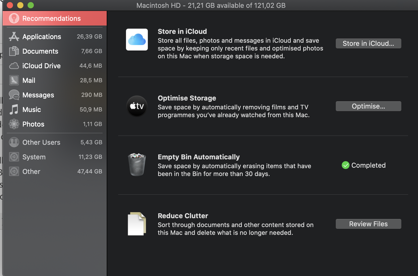Open the Documents category
Image resolution: width=418 pixels, height=276 pixels.
click(x=55, y=51)
